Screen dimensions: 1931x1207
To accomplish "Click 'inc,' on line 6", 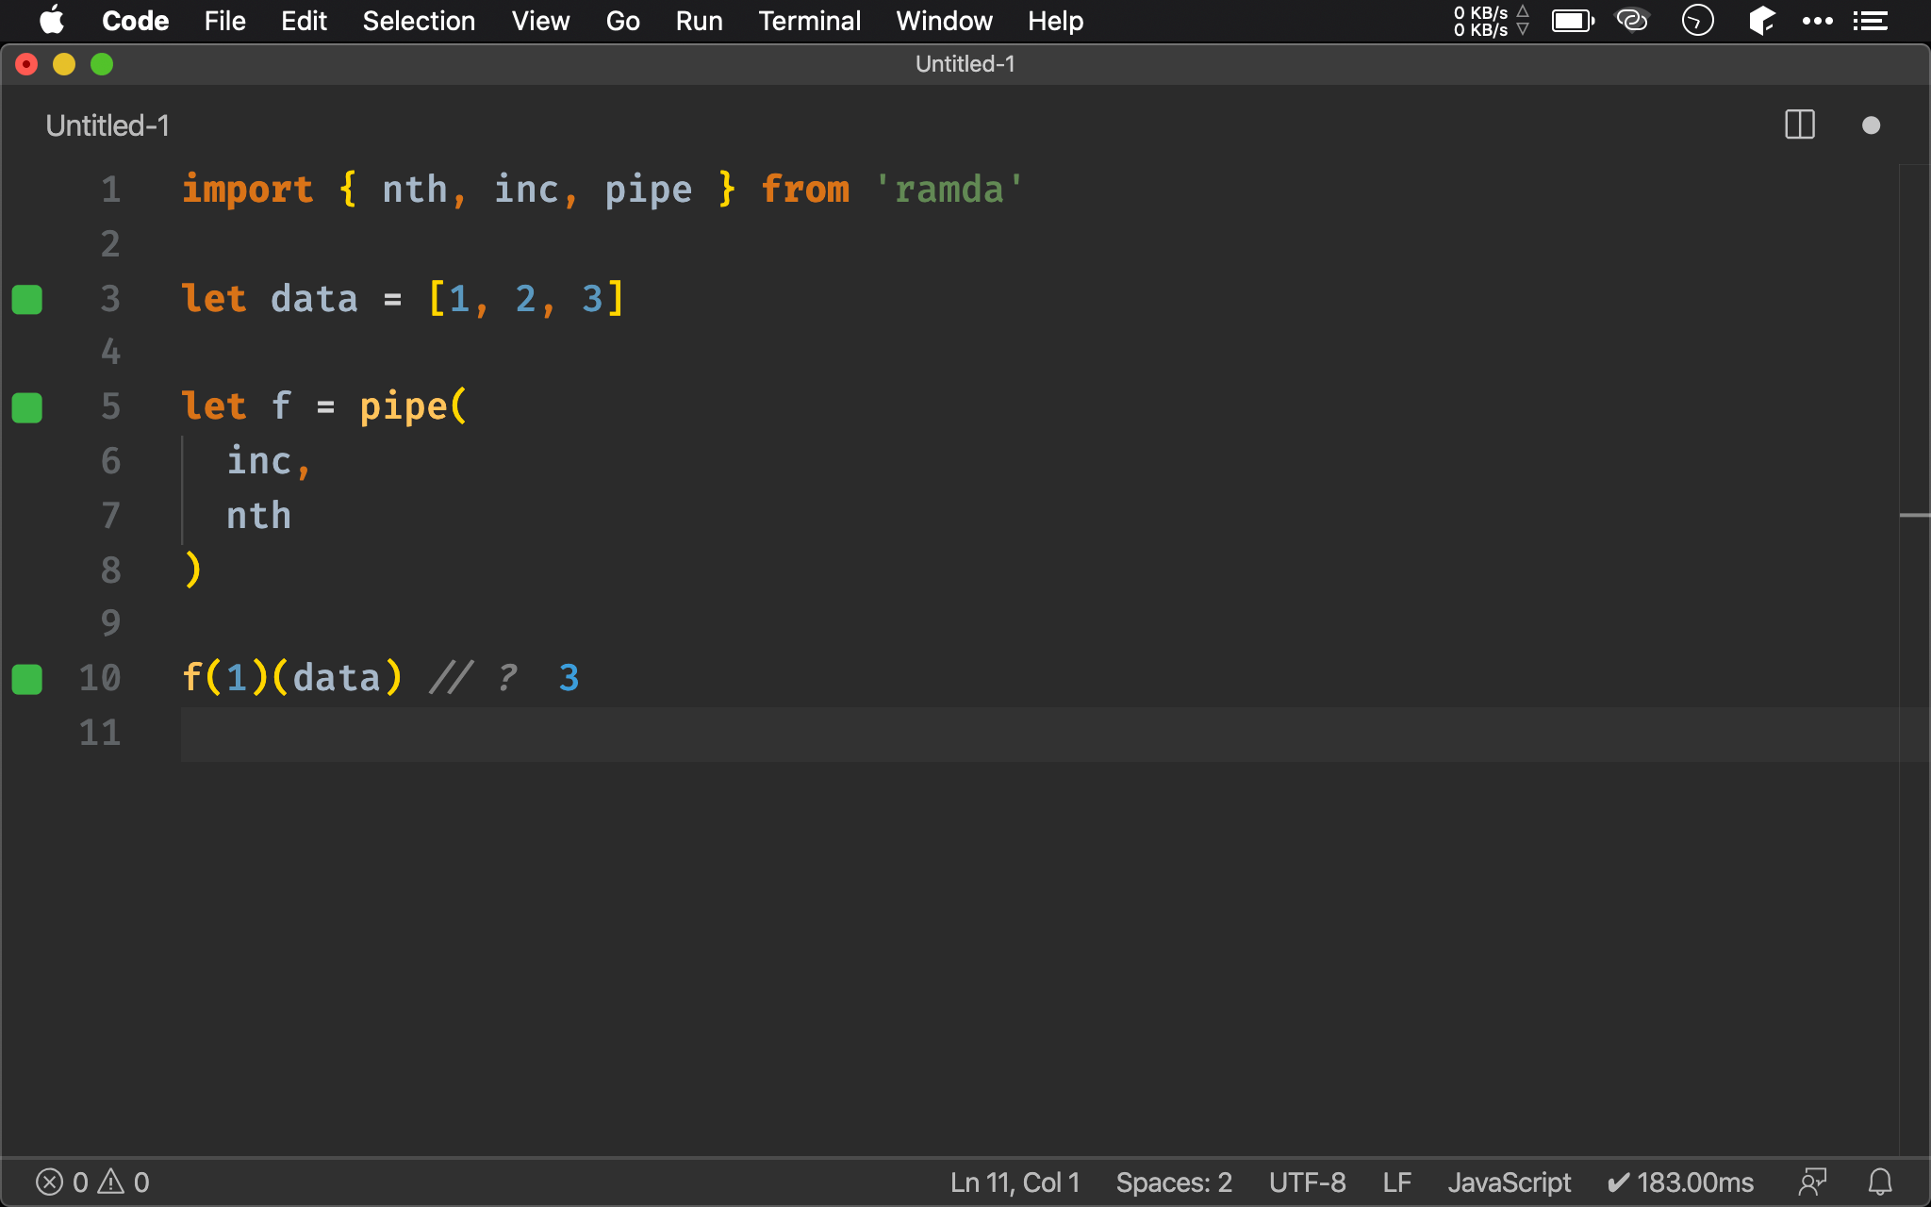I will pos(269,461).
